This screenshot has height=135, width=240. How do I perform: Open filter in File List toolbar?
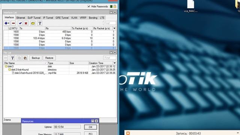point(12,58)
